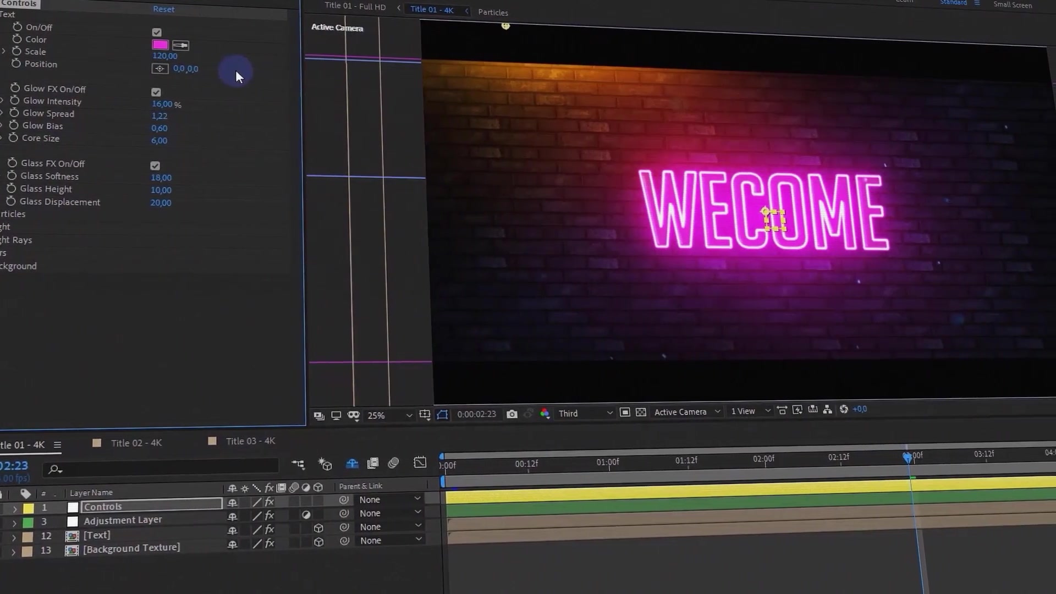Toggle the Glow Intensity stopwatch

click(15, 101)
